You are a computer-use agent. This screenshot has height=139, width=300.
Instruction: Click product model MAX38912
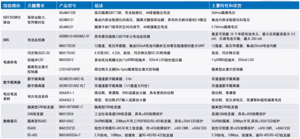pos(66,60)
